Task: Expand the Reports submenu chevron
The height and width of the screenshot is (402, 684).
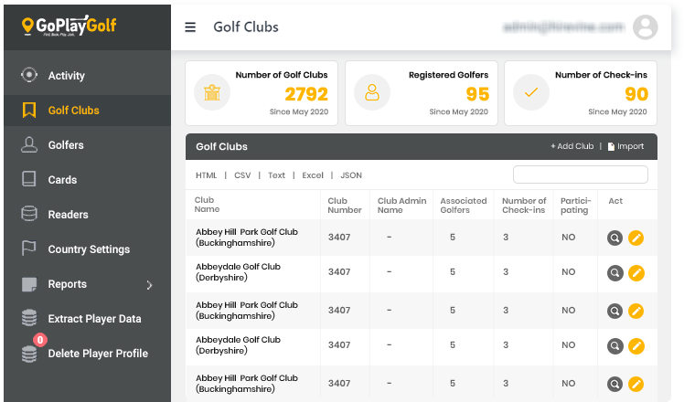Action: coord(149,285)
